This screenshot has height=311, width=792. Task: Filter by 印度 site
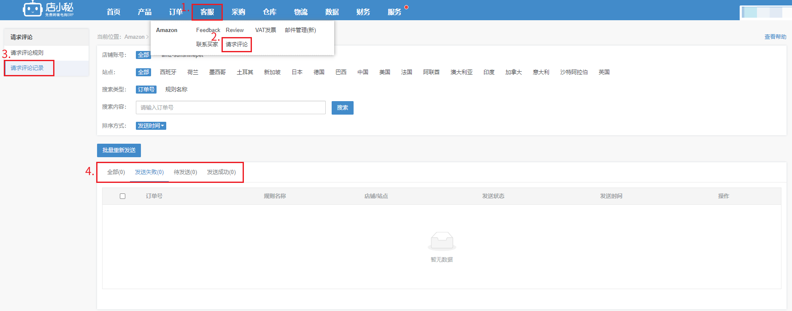point(489,72)
